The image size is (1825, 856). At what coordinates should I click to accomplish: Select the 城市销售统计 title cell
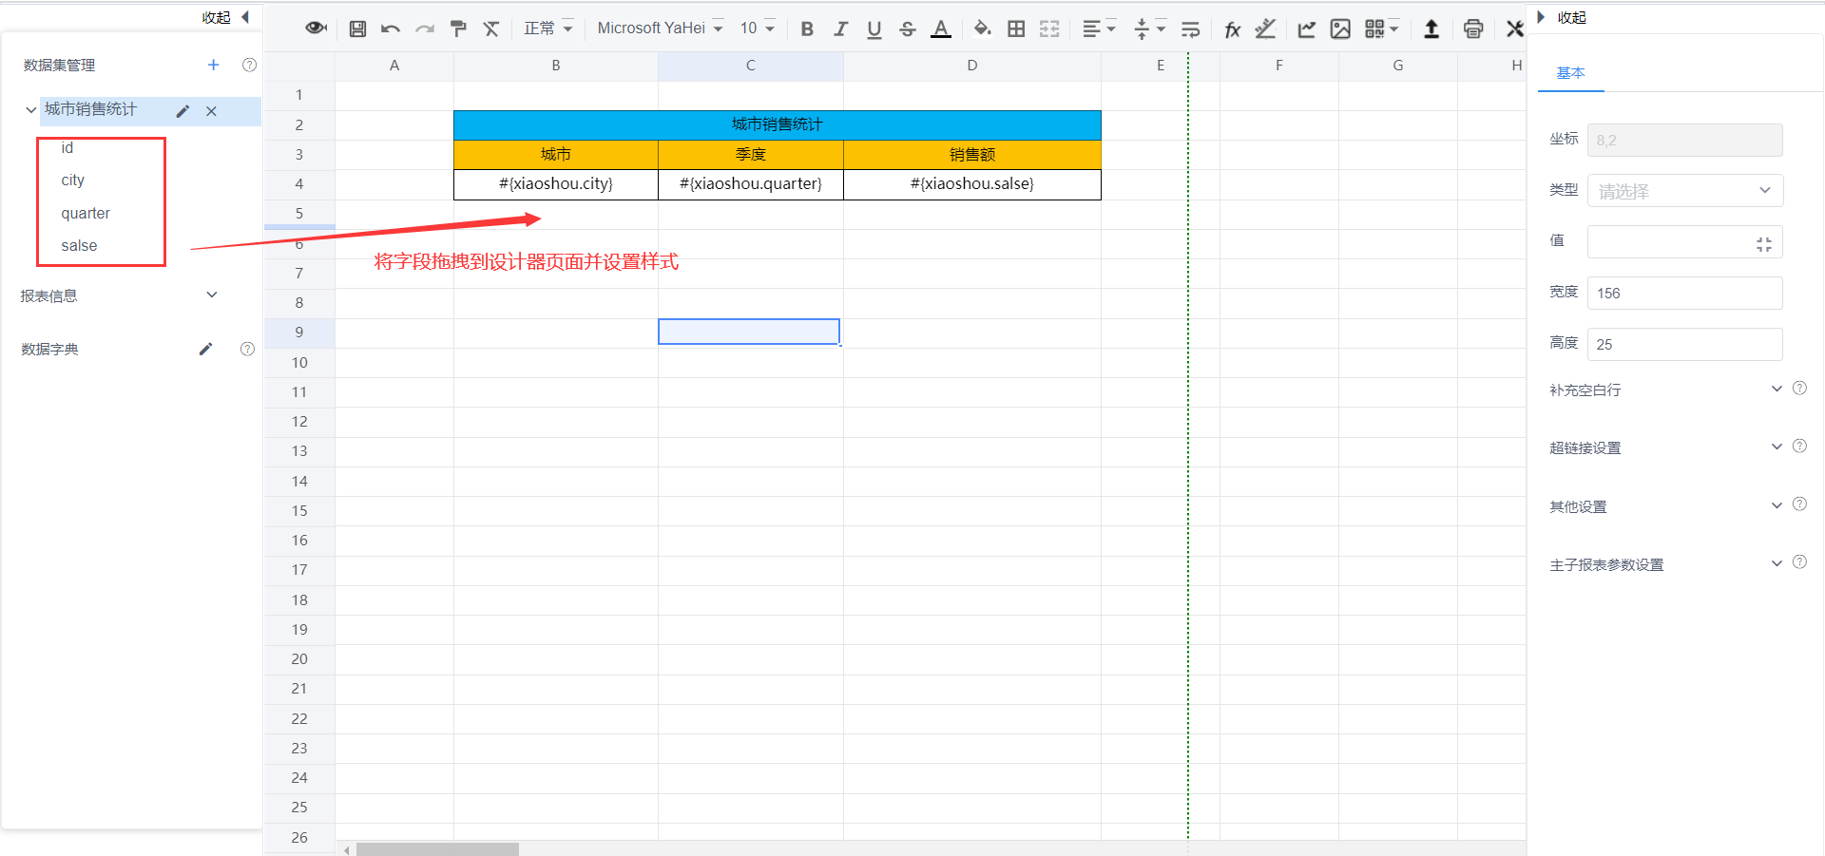point(777,124)
